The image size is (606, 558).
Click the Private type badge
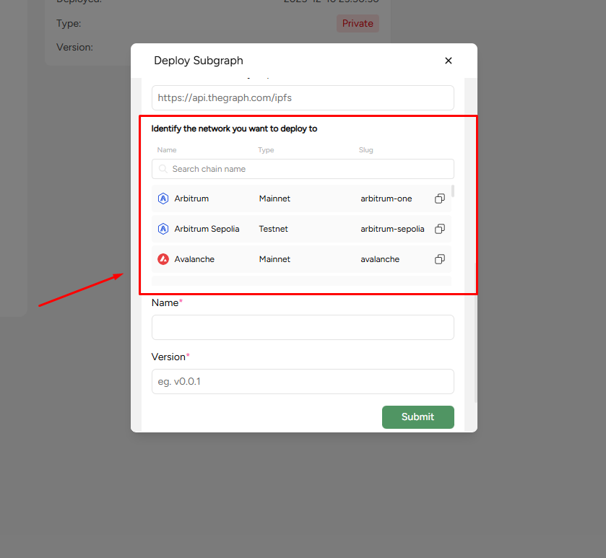358,24
